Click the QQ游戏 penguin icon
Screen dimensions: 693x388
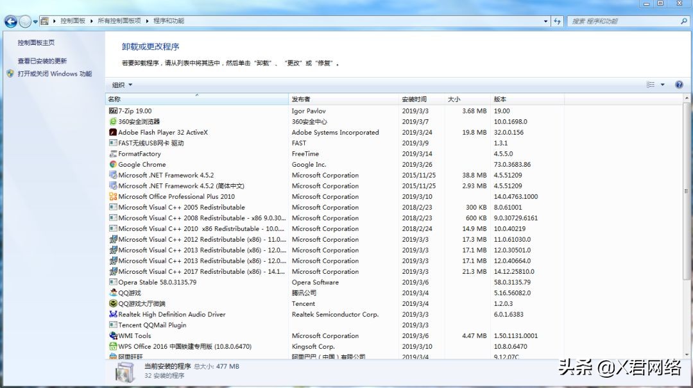tap(113, 293)
